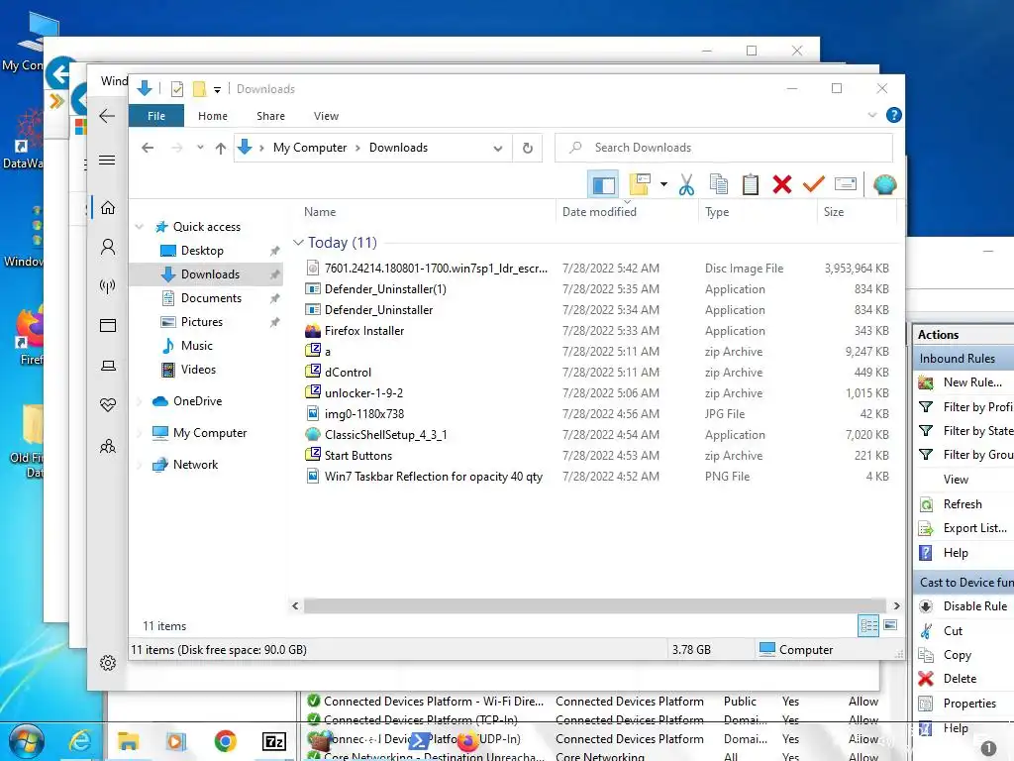Open Home icon in Windows Security sidebar

point(107,208)
